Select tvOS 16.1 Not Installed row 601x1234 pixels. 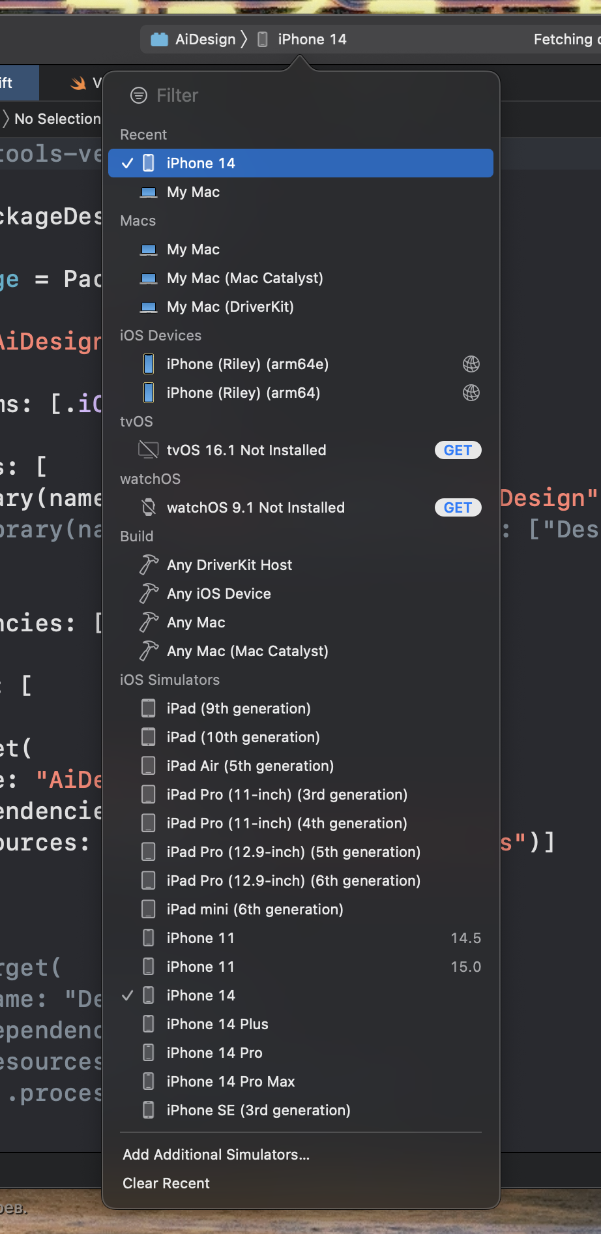300,450
